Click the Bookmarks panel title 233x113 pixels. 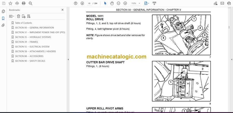14,10
